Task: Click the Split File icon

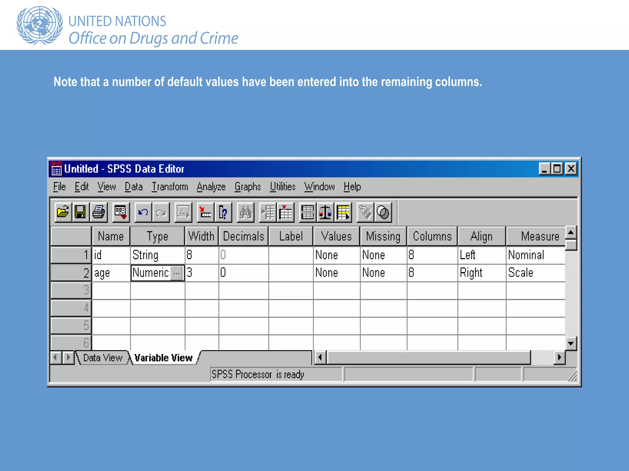Action: (x=307, y=212)
